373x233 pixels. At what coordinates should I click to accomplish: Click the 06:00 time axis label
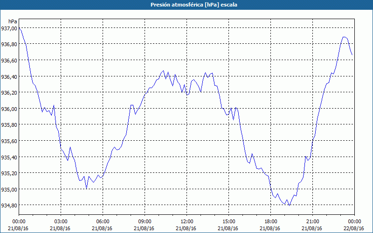103,222
